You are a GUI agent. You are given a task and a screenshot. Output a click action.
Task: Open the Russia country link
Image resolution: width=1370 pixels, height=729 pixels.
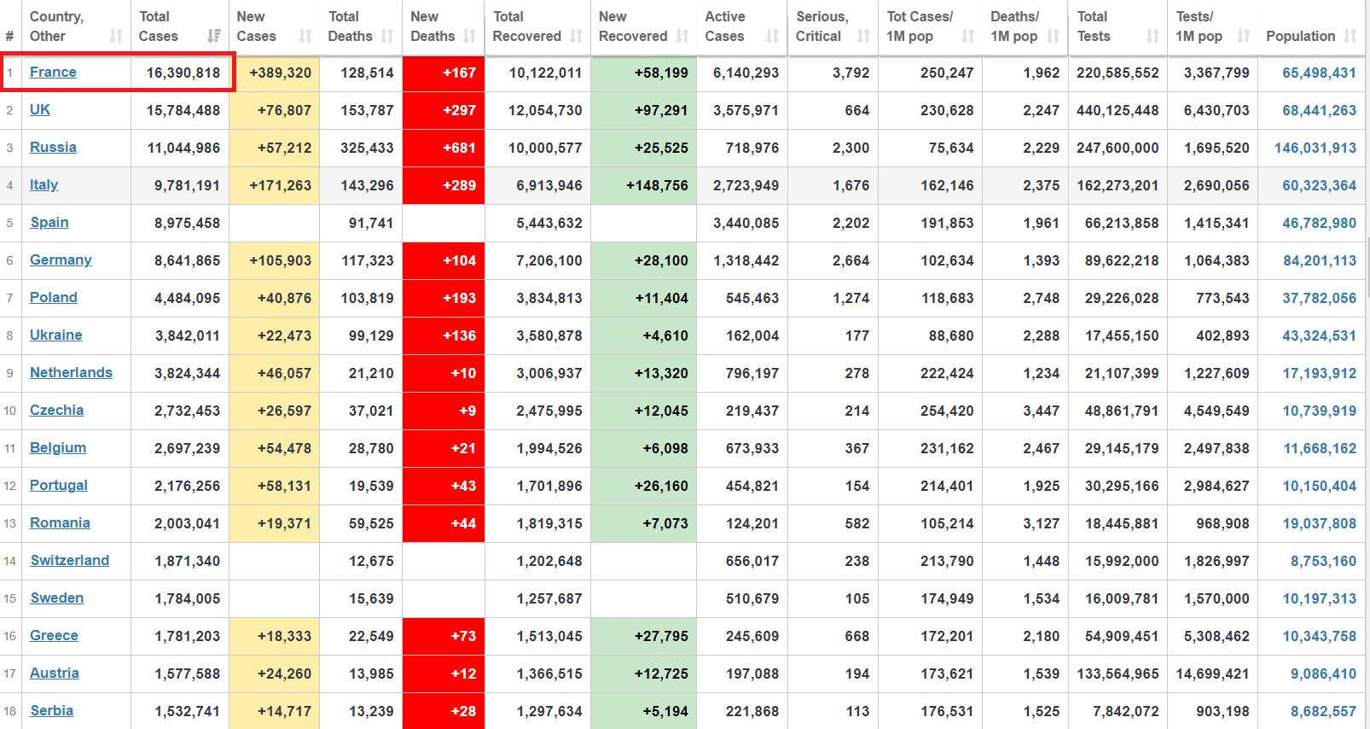click(x=53, y=148)
